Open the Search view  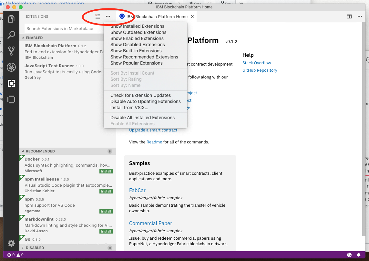(x=11, y=35)
